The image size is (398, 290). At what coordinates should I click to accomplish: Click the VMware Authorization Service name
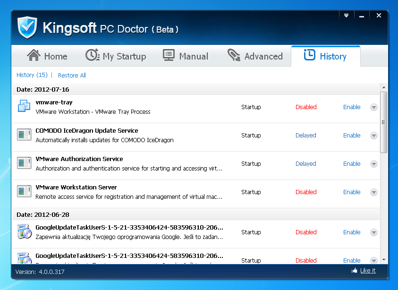pos(79,159)
